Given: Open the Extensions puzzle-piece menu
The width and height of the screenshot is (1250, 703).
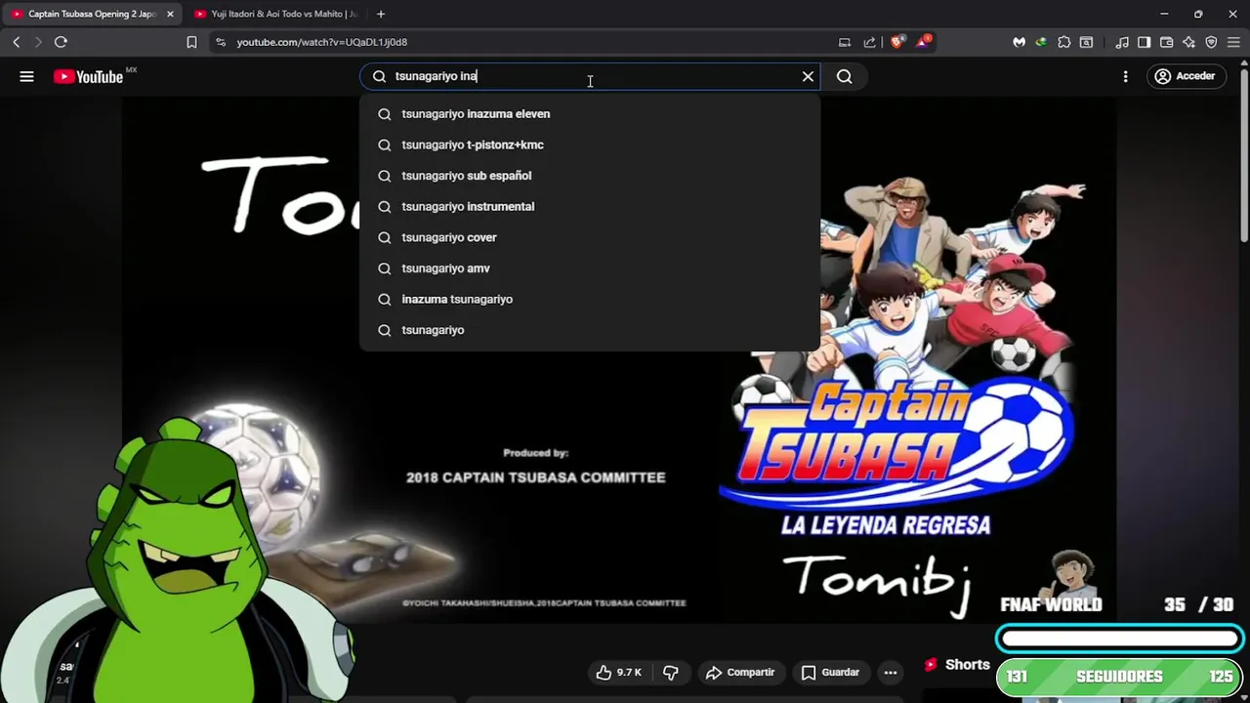Looking at the screenshot, I should (x=1064, y=42).
